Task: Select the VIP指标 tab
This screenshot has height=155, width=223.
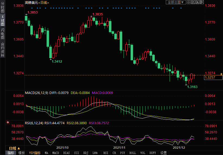Action: tap(35, 153)
